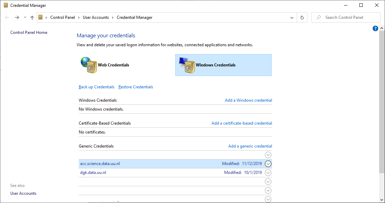Click Back up Credentials link

97,87
